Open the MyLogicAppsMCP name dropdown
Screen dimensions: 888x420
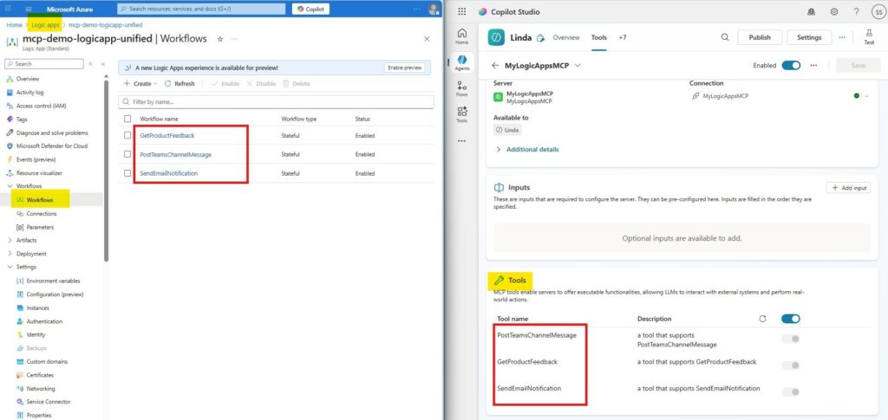(578, 66)
